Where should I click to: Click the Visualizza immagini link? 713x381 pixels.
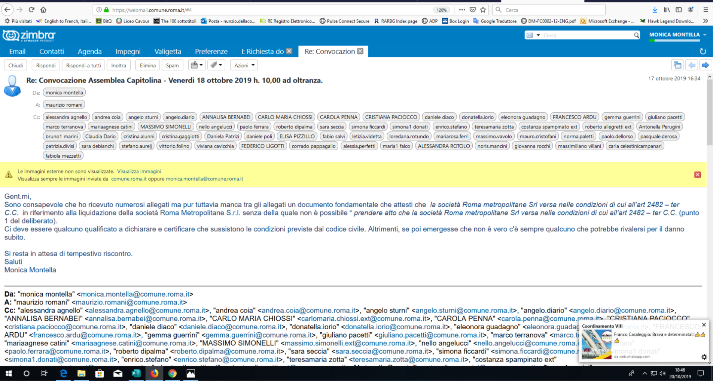coord(139,171)
